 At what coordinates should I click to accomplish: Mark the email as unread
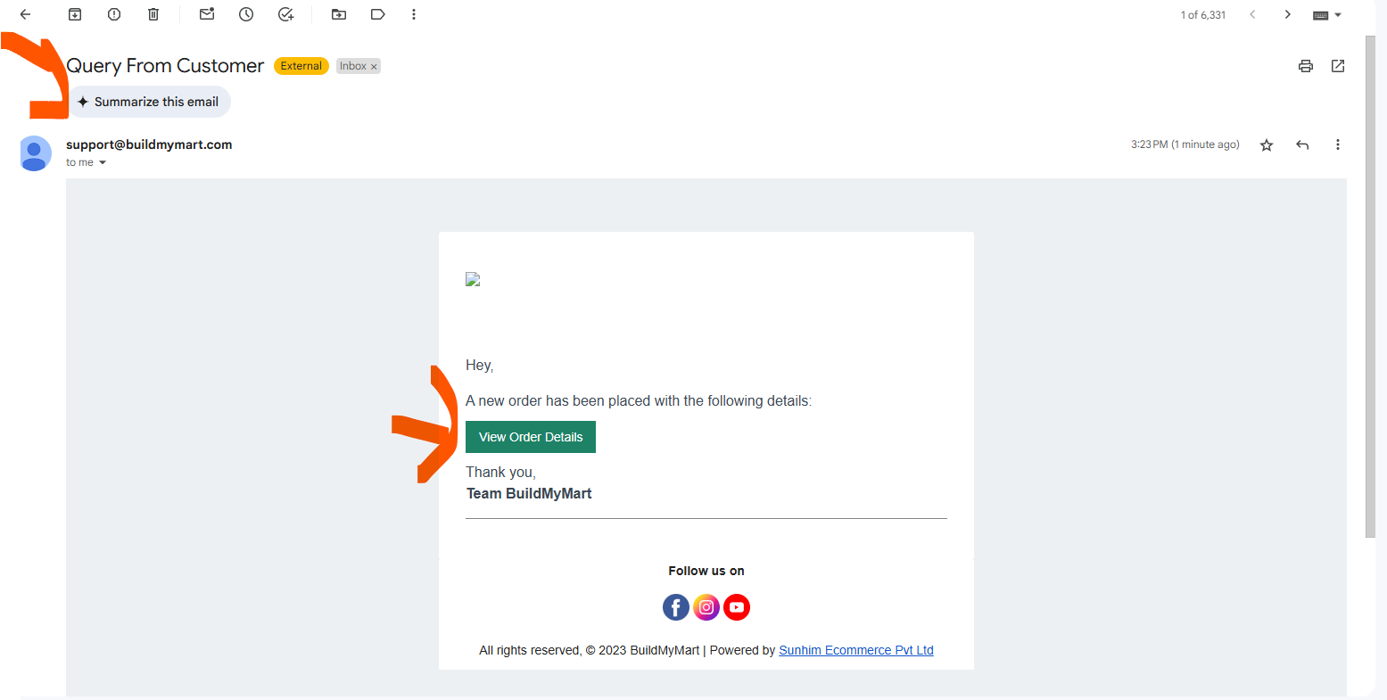[207, 14]
